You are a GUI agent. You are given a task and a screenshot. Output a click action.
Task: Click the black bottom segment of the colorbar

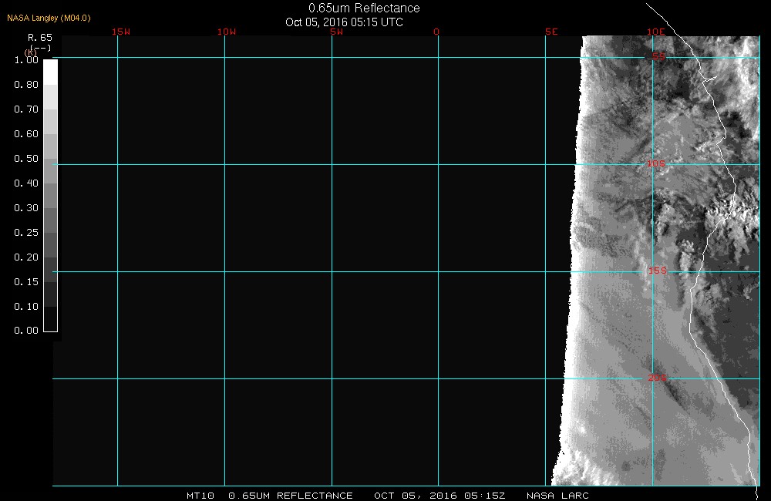click(x=51, y=319)
